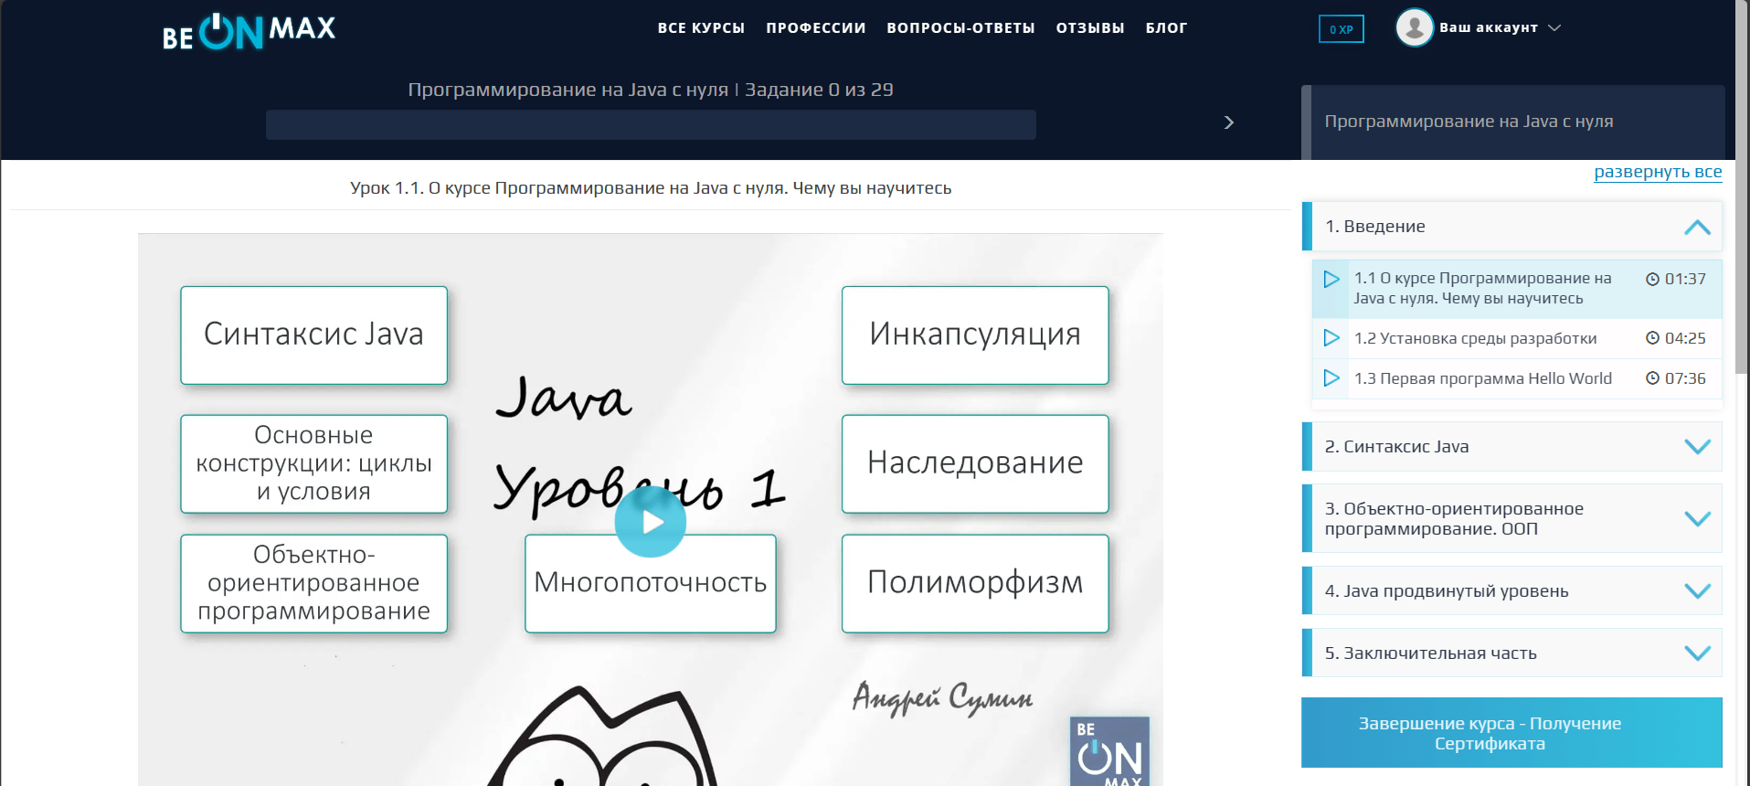This screenshot has width=1750, height=786.
Task: Click the clock icon next to 07:36
Action: pos(1652,378)
